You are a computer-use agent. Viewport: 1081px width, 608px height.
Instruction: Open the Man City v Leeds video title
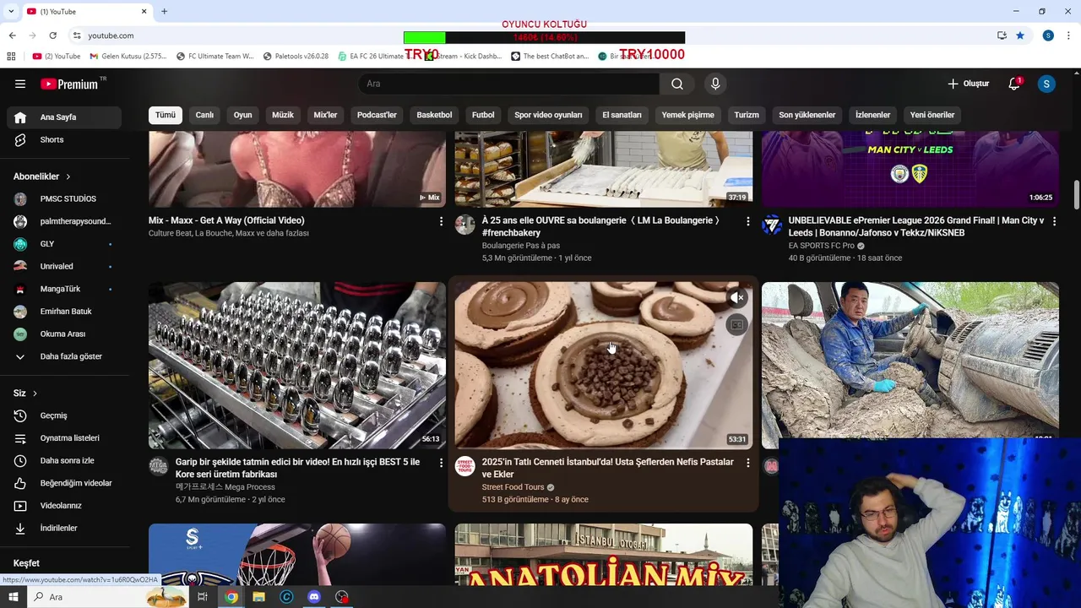pos(916,226)
